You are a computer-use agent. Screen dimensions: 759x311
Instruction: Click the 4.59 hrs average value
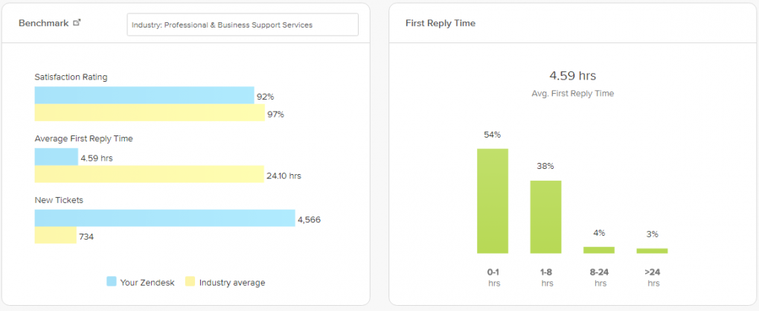click(x=572, y=76)
